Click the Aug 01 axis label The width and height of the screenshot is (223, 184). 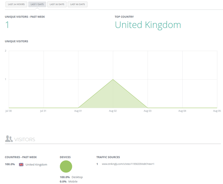click(78, 111)
